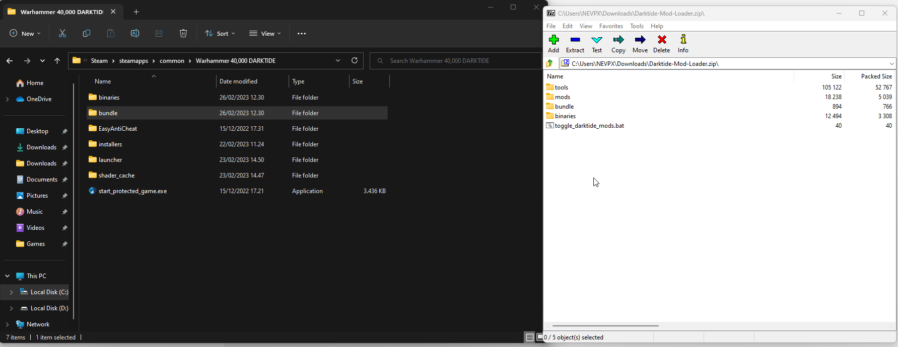Click the 7-Zip Info button
The height and width of the screenshot is (347, 898).
(x=683, y=44)
